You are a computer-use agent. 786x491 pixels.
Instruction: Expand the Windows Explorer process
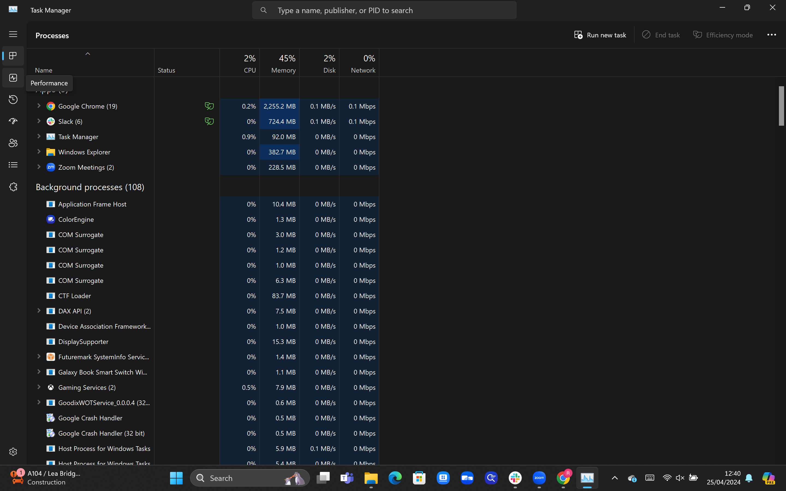click(x=39, y=152)
